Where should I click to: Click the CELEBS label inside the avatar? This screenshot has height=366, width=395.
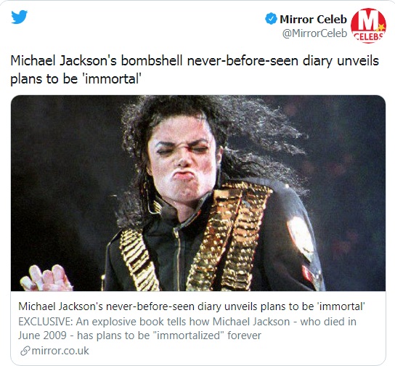point(369,37)
